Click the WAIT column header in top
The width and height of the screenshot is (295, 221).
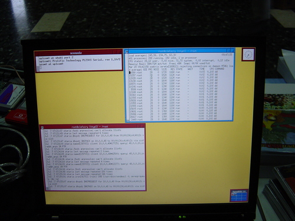pos(190,69)
